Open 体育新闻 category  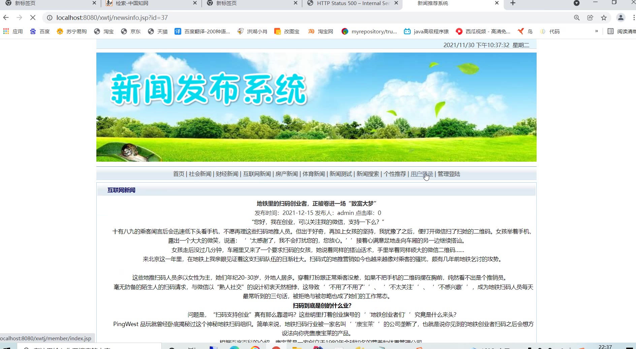click(x=314, y=174)
